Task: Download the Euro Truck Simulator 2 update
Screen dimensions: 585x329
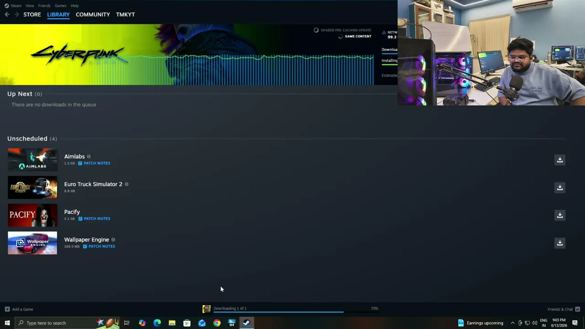Action: click(560, 187)
